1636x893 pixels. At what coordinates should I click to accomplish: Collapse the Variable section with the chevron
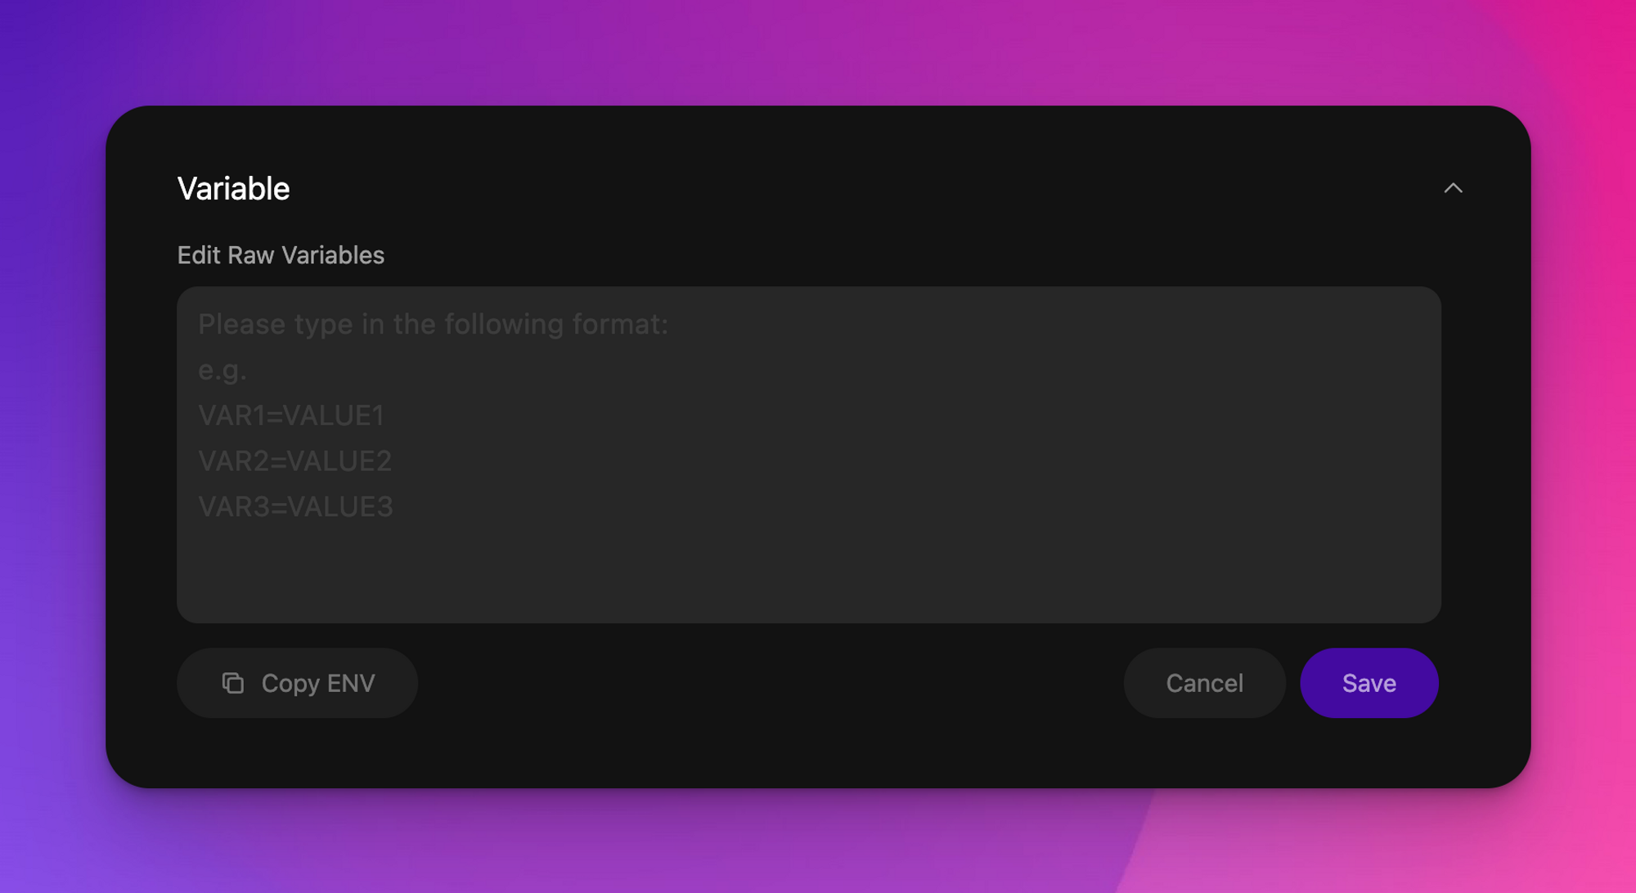pyautogui.click(x=1453, y=188)
